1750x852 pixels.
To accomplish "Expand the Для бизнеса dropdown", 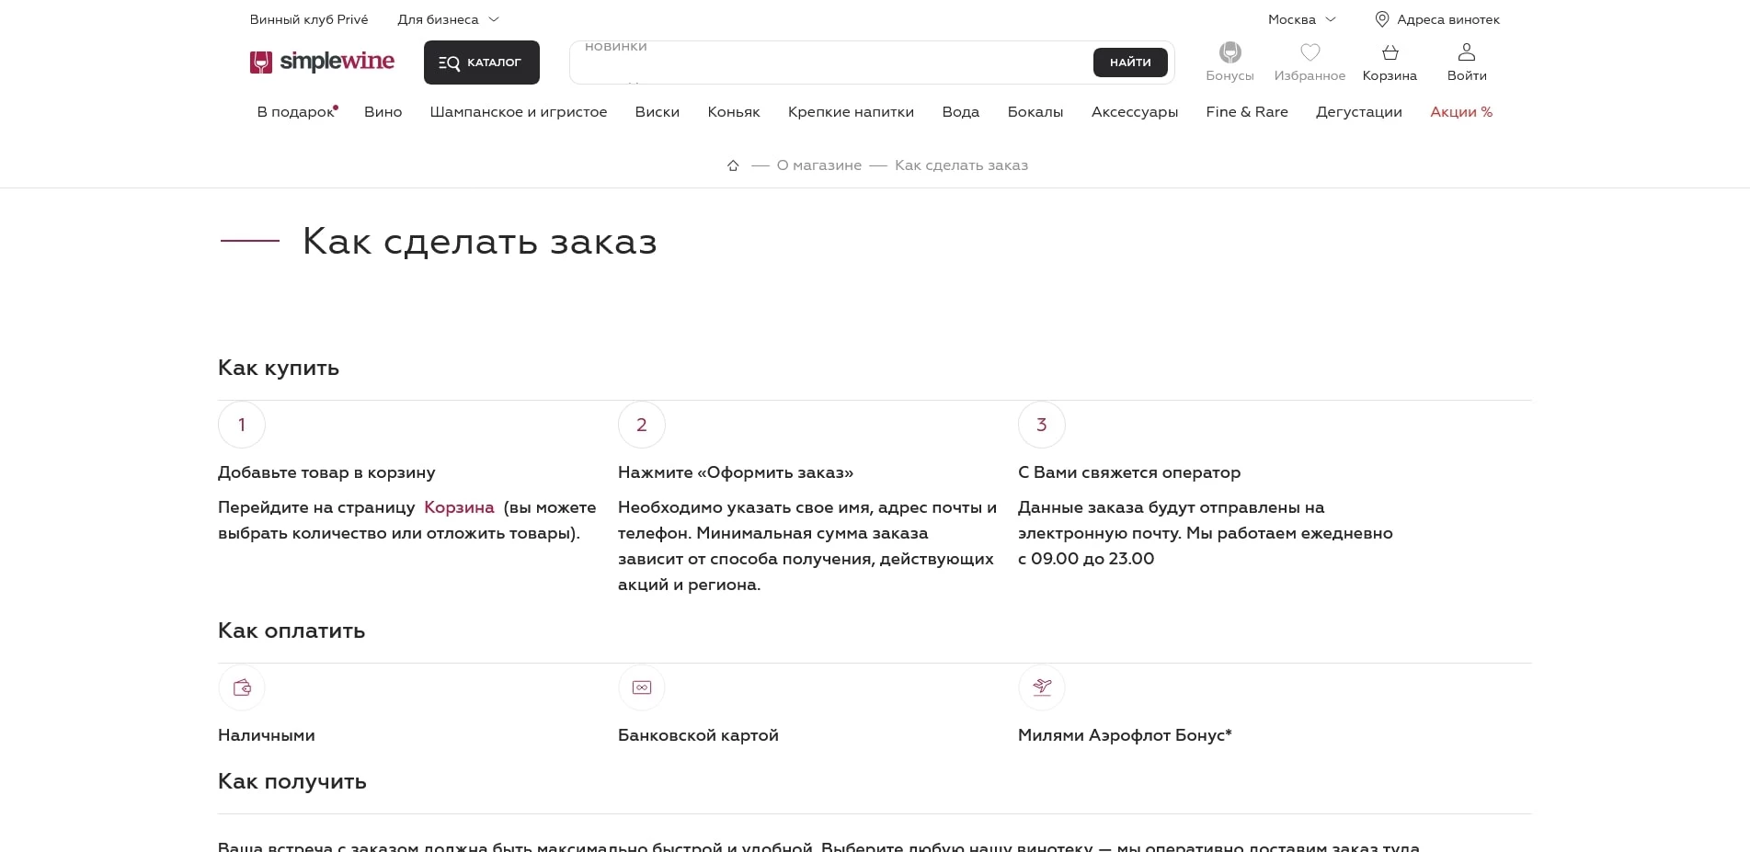I will [x=448, y=19].
